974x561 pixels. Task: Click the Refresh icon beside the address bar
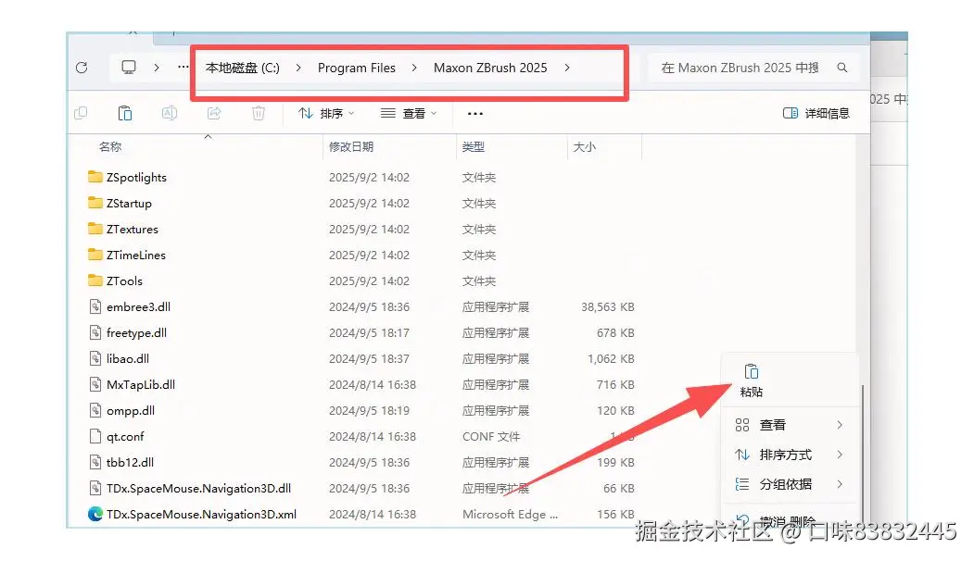[x=83, y=67]
